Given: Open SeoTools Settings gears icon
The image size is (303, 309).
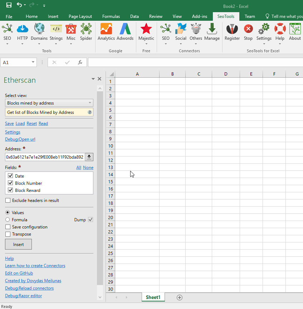Looking at the screenshot, I should pos(264,29).
